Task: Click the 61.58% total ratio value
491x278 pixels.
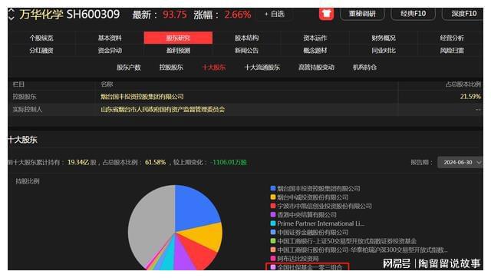Action: pos(155,162)
